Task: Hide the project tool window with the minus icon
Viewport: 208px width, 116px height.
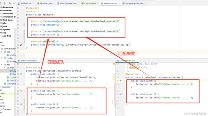Action: (14, 3)
